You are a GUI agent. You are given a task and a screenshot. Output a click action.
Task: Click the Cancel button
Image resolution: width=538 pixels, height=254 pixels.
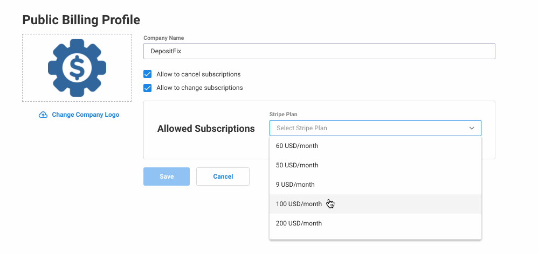[223, 177]
